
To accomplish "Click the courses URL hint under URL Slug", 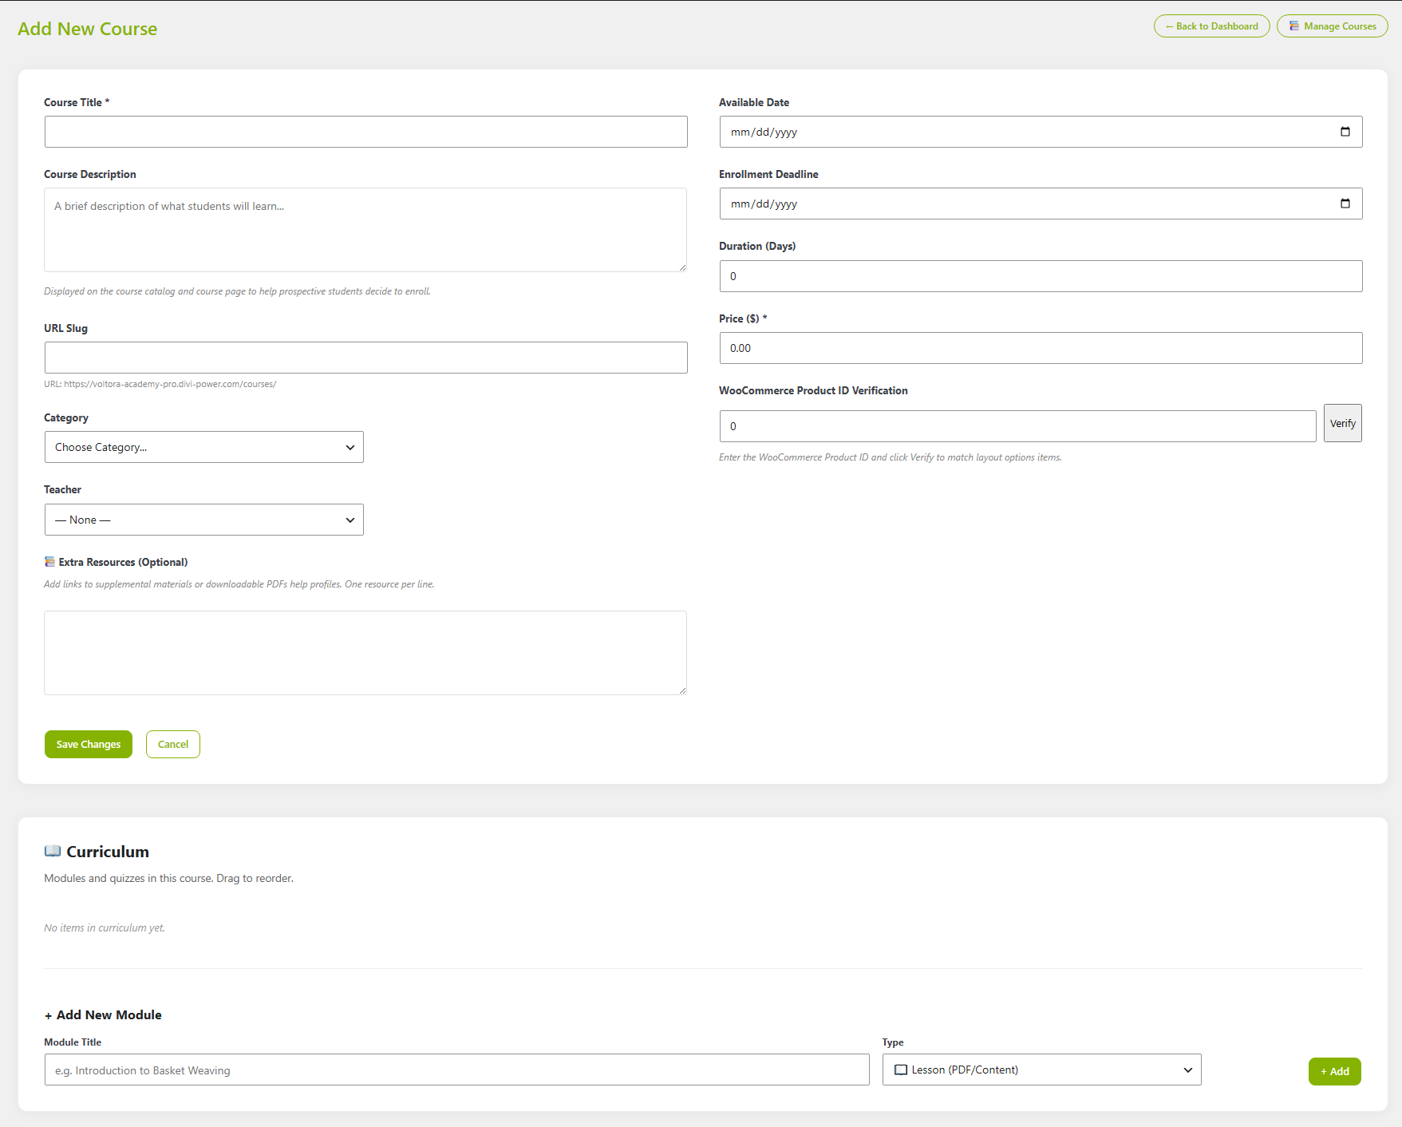I will point(160,384).
